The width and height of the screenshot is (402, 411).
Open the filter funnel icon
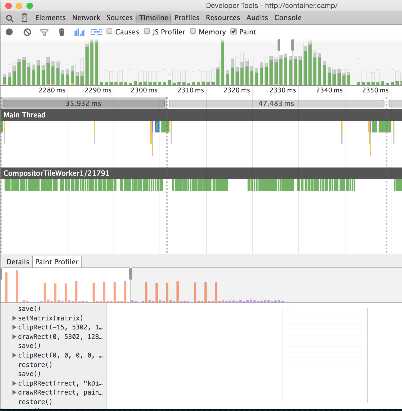tap(44, 32)
